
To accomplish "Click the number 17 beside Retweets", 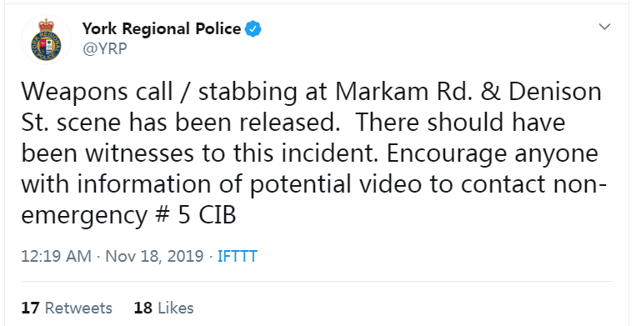I will 30,308.
